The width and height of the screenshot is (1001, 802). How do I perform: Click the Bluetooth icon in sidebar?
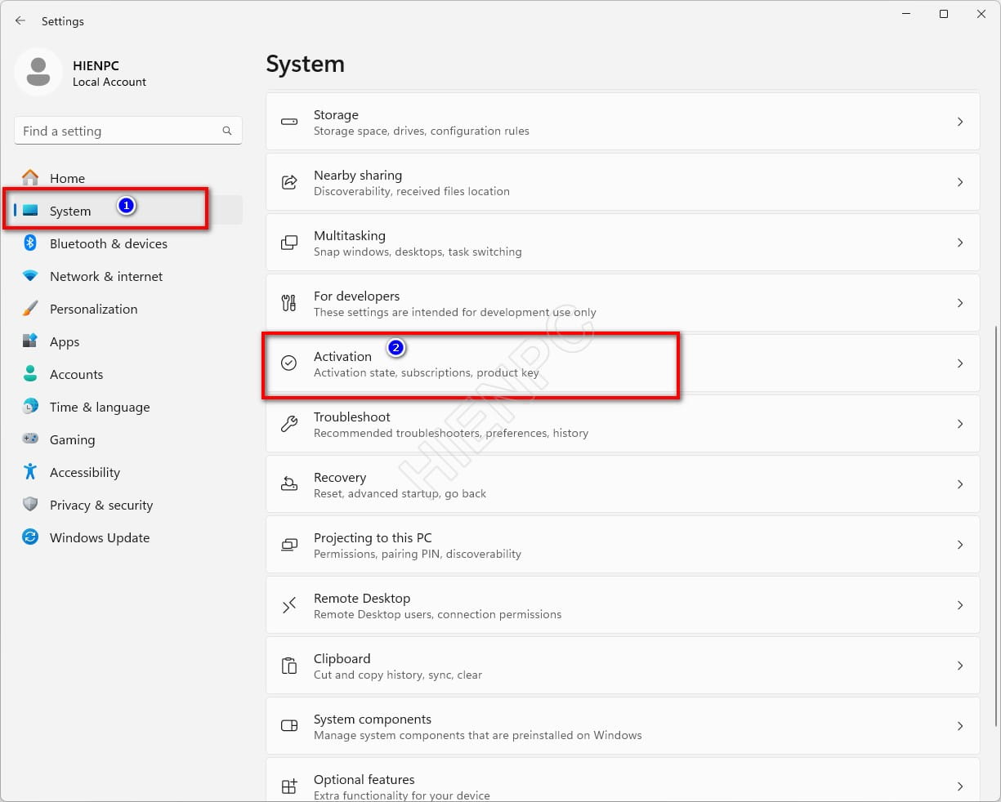pyautogui.click(x=30, y=243)
